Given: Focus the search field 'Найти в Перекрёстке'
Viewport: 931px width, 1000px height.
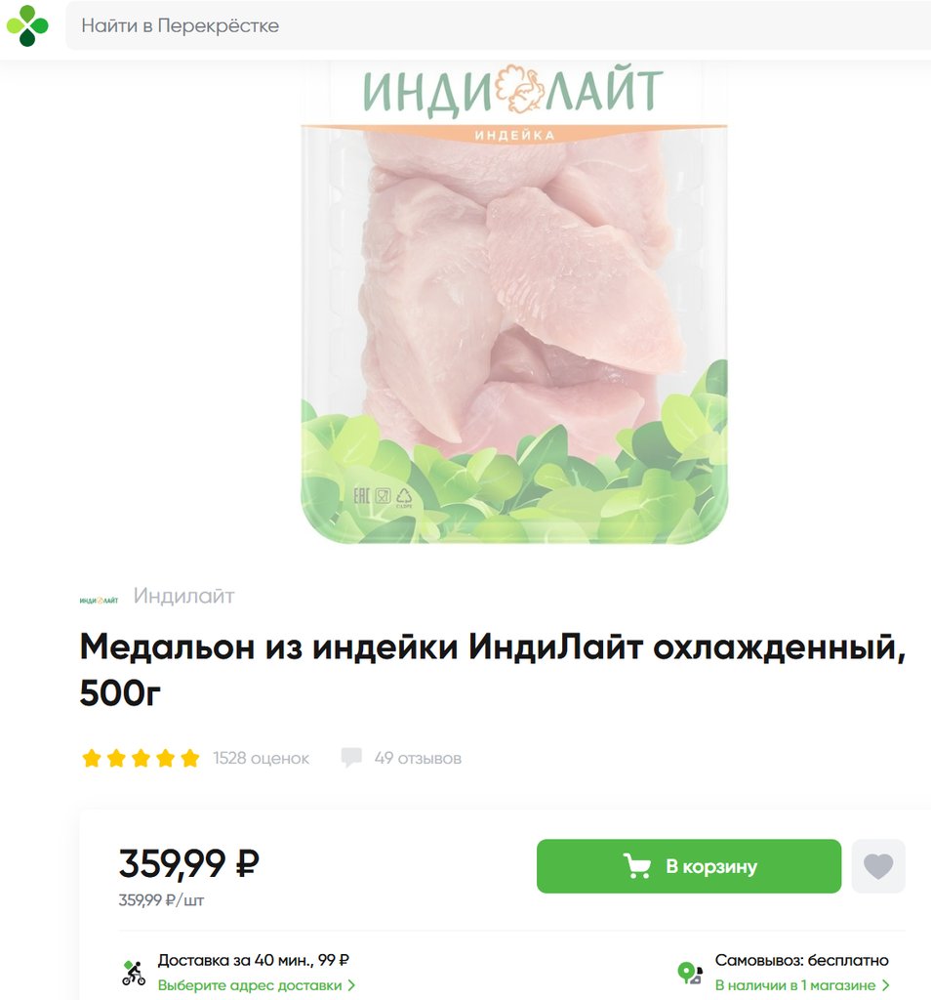Looking at the screenshot, I should (x=499, y=25).
